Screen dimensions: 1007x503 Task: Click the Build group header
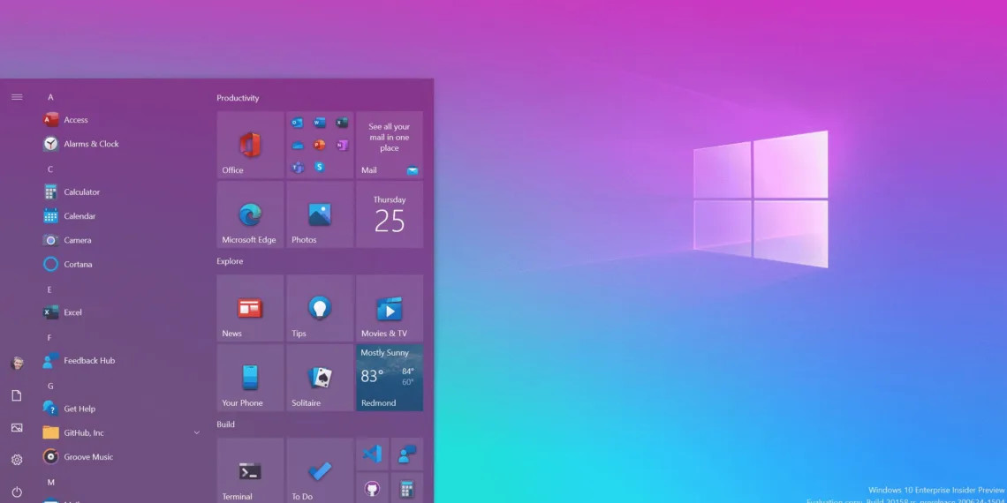pyautogui.click(x=225, y=424)
